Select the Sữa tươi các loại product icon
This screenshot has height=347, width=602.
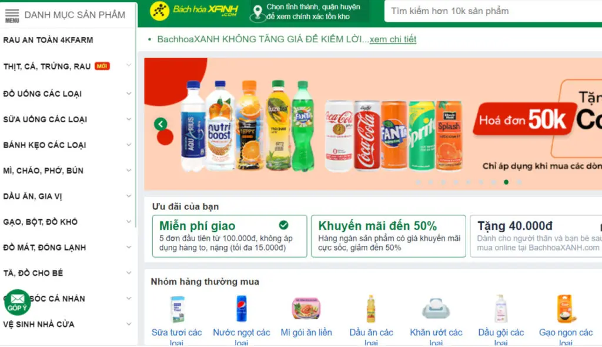pos(177,309)
